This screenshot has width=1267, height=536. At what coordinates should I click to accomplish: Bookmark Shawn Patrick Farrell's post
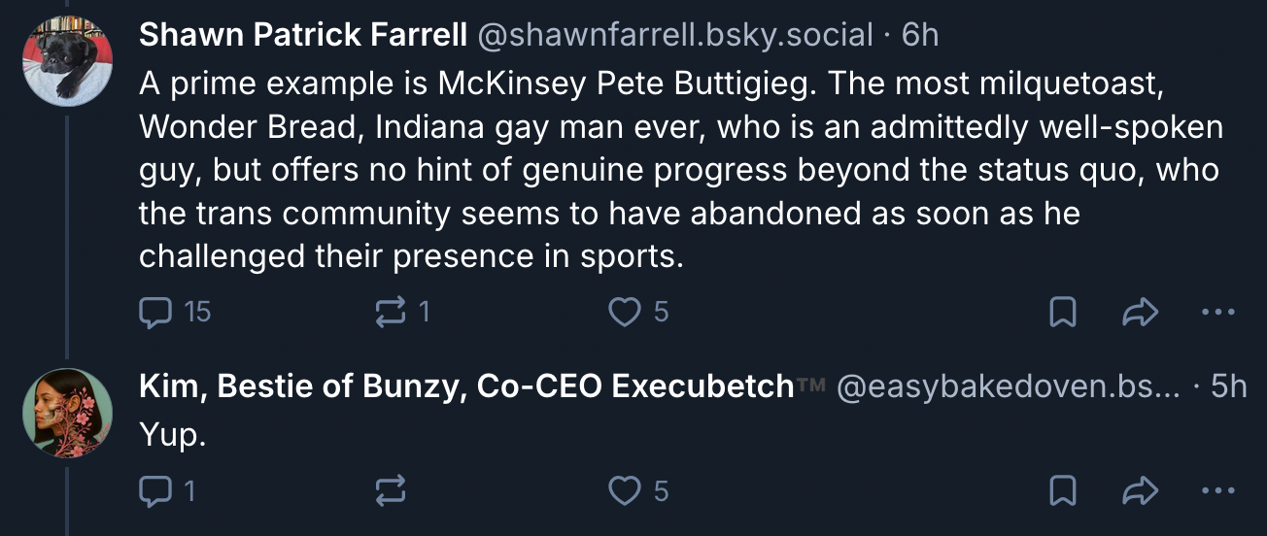tap(1063, 312)
